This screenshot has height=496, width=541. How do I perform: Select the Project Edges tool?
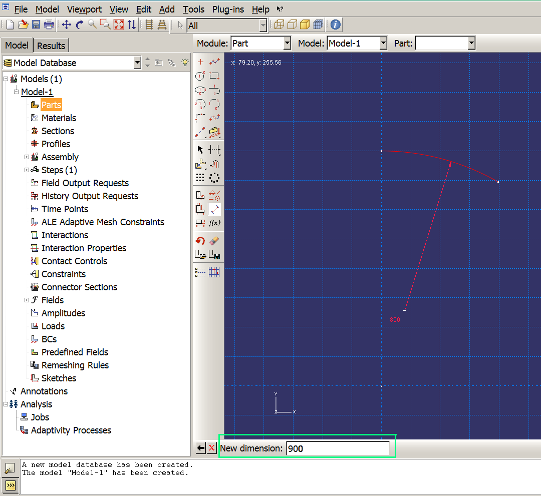[x=214, y=132]
